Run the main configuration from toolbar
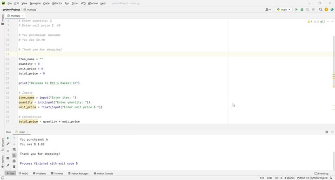 click(296, 9)
